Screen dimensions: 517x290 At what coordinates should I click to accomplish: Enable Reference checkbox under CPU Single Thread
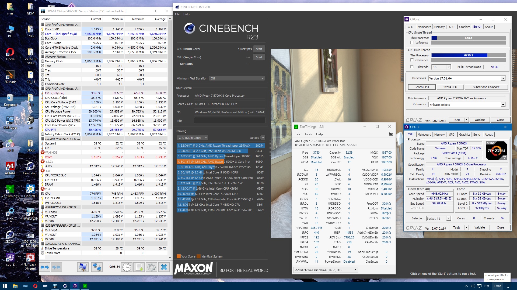click(x=412, y=43)
